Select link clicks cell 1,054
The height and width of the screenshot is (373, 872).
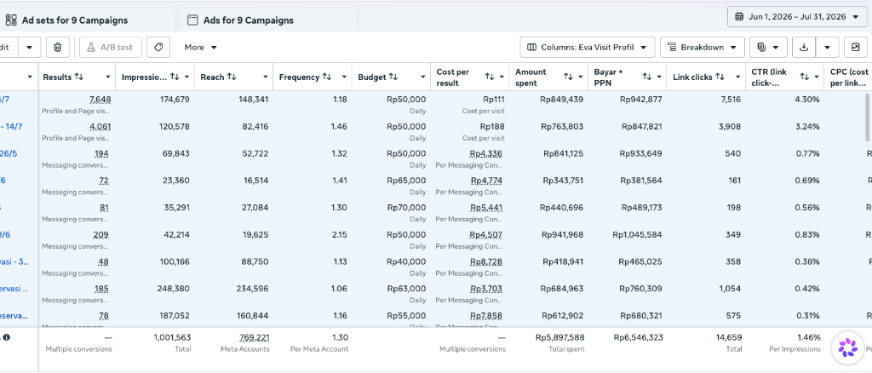730,289
